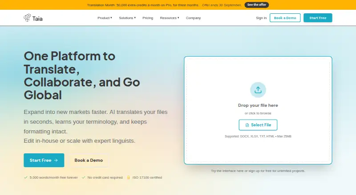356x195 pixels.
Task: Click See the offer banner button
Action: click(257, 5)
